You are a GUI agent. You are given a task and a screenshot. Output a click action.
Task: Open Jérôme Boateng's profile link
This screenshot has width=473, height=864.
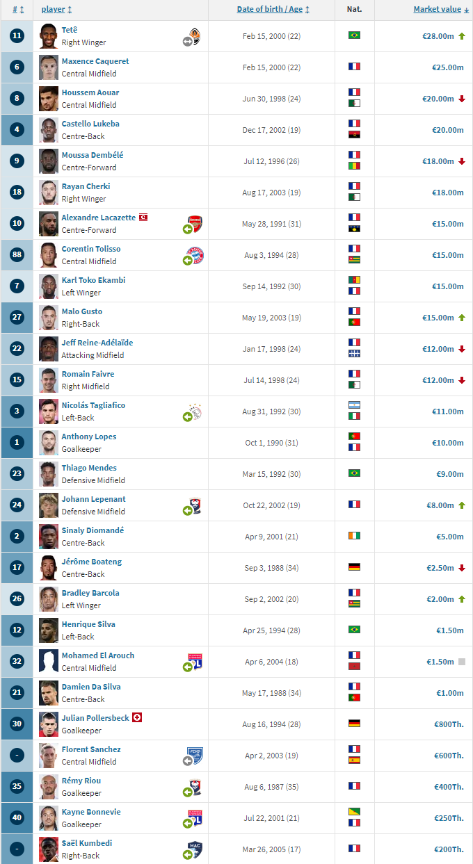point(91,562)
